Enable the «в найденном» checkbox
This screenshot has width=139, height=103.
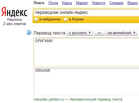coord(36,19)
